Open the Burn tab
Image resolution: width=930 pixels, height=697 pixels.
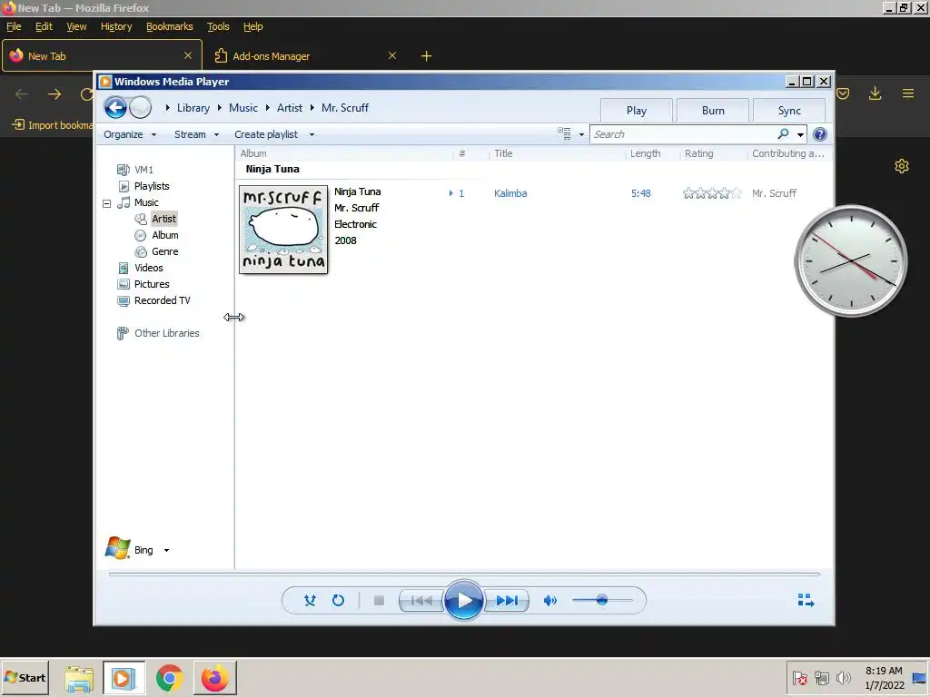tap(713, 110)
